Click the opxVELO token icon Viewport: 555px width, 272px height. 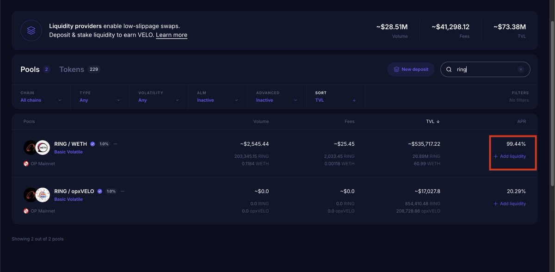pyautogui.click(x=43, y=195)
